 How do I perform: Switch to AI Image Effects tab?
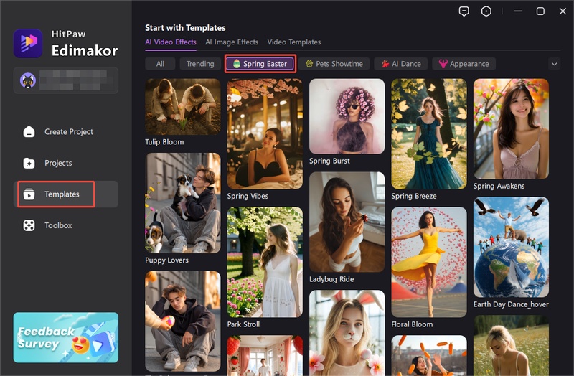coord(232,42)
